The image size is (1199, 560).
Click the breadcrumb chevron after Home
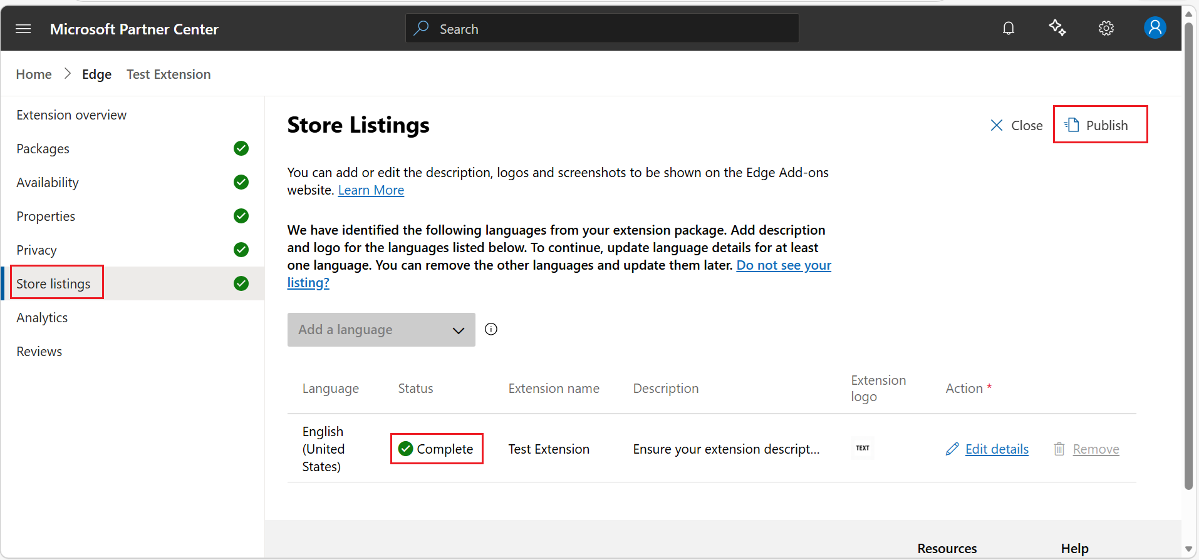(x=68, y=74)
